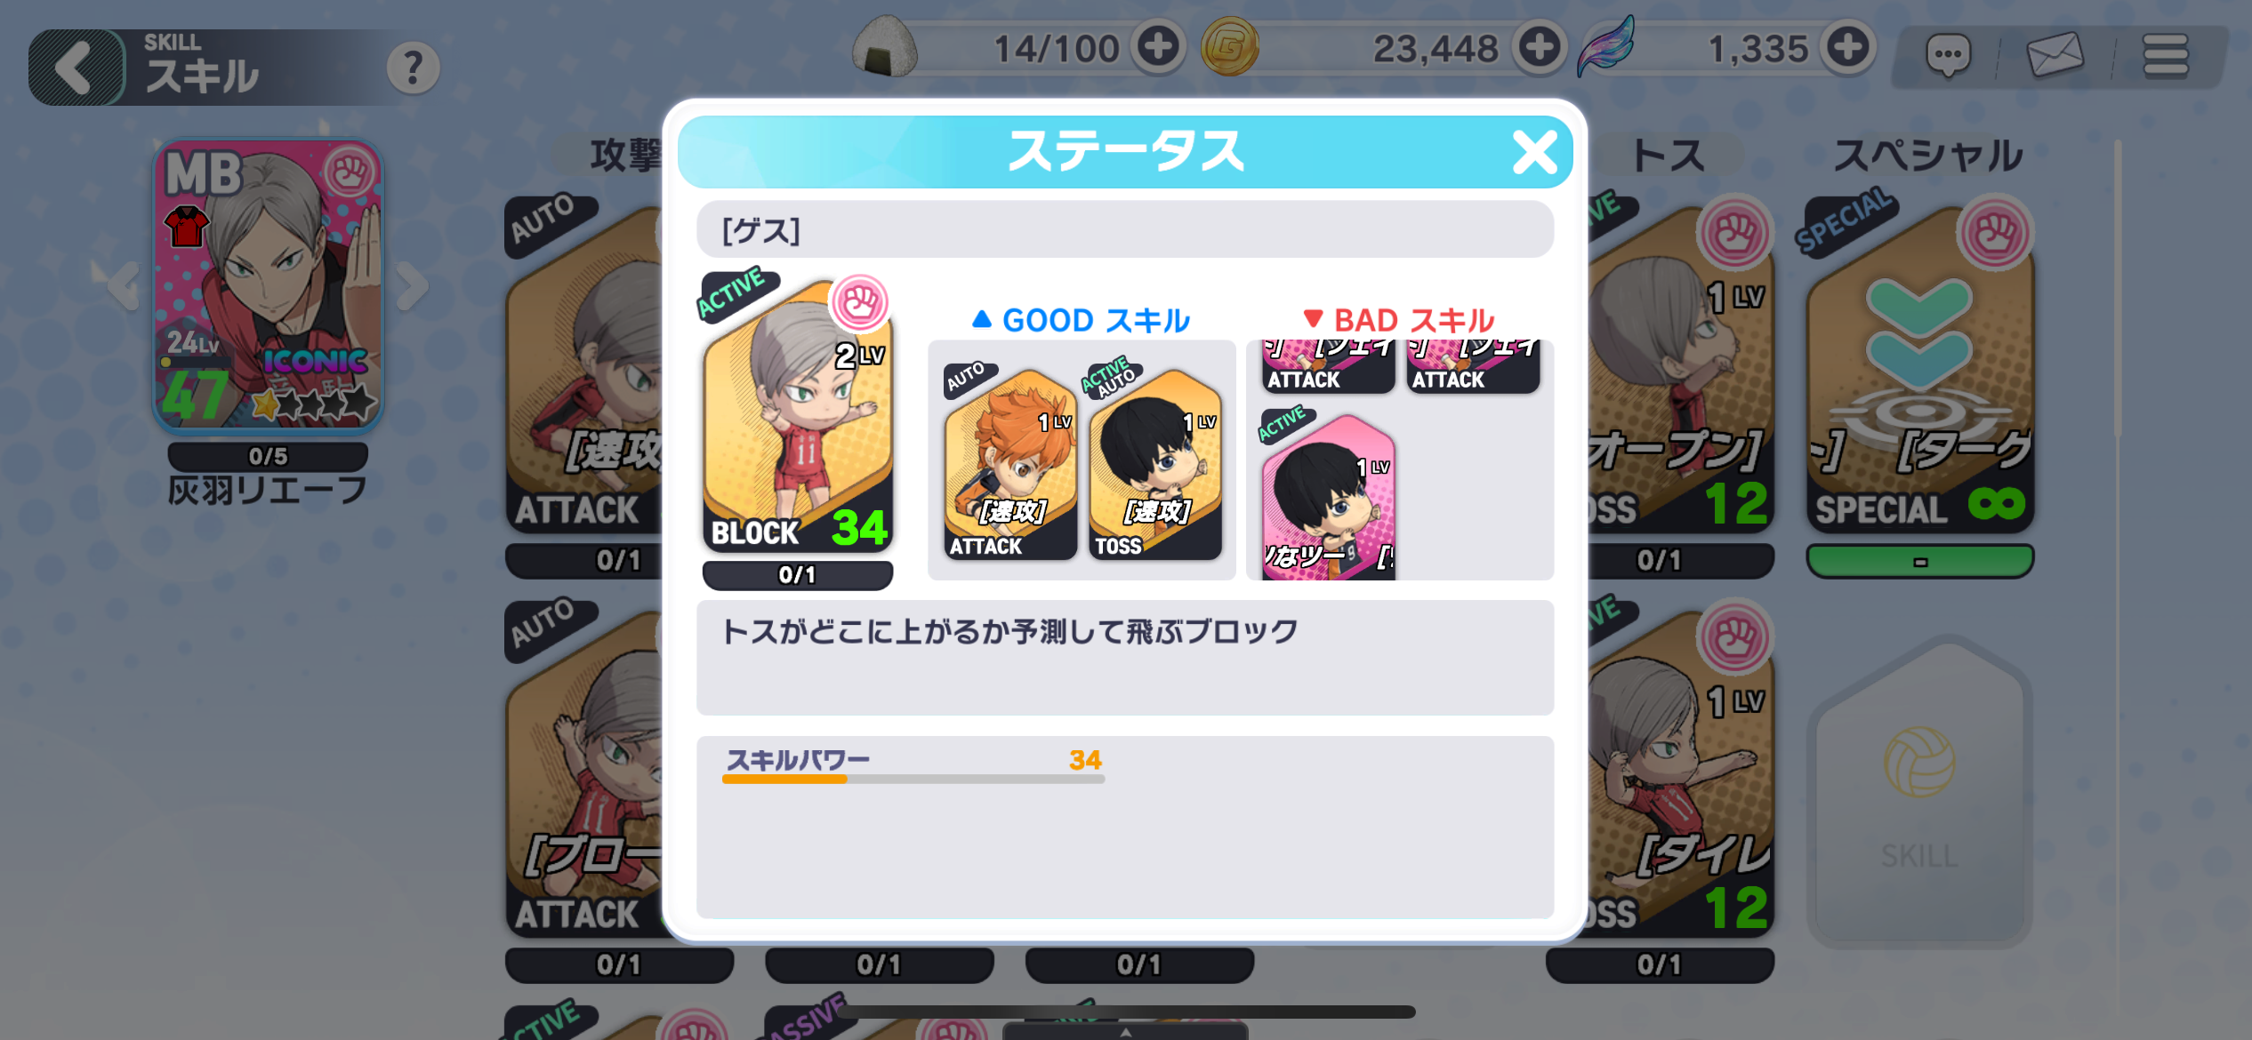Viewport: 2252px width, 1040px height.
Task: Open the chat speech bubble icon
Action: 1948,57
